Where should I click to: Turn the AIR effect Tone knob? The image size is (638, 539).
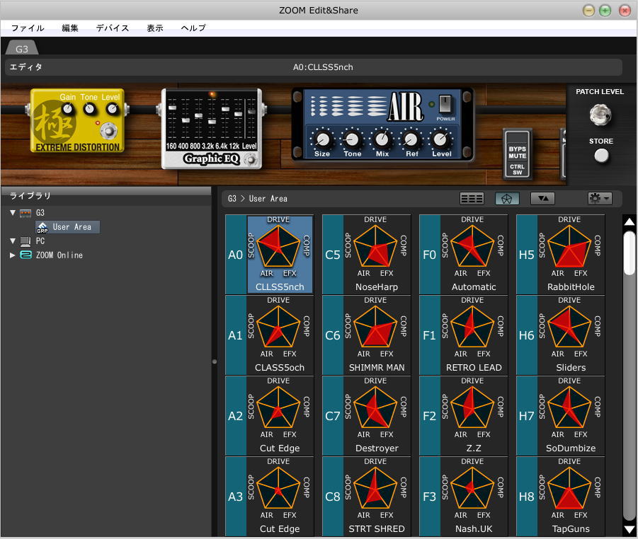(352, 139)
